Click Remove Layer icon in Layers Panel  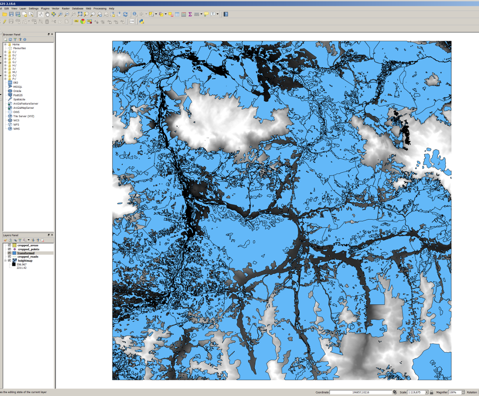click(42, 240)
